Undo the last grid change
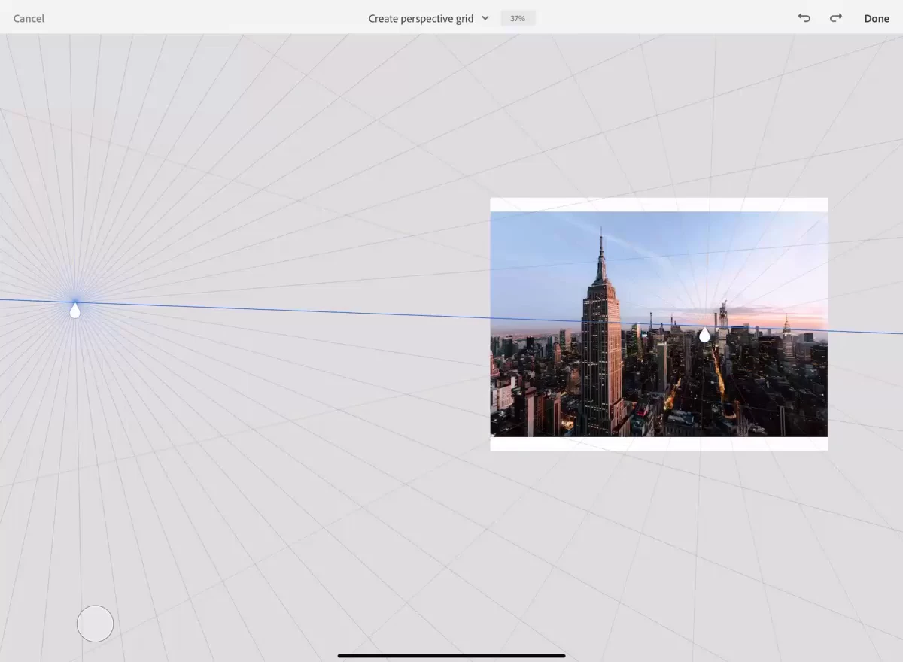The image size is (903, 662). point(804,18)
